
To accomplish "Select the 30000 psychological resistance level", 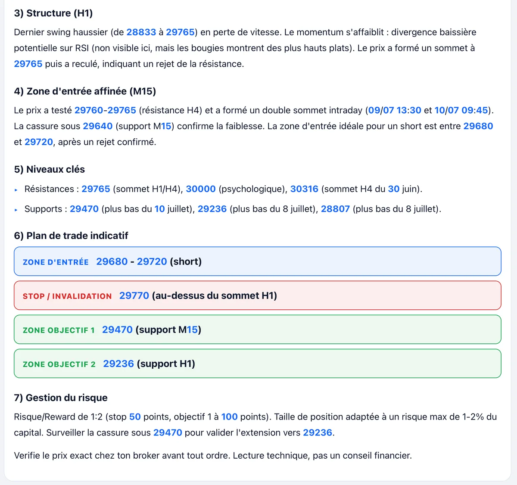I will coord(201,189).
